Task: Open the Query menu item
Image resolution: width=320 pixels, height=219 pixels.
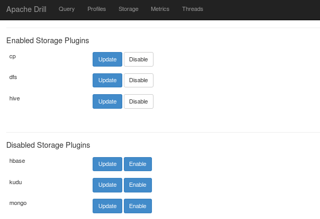Action: click(67, 9)
